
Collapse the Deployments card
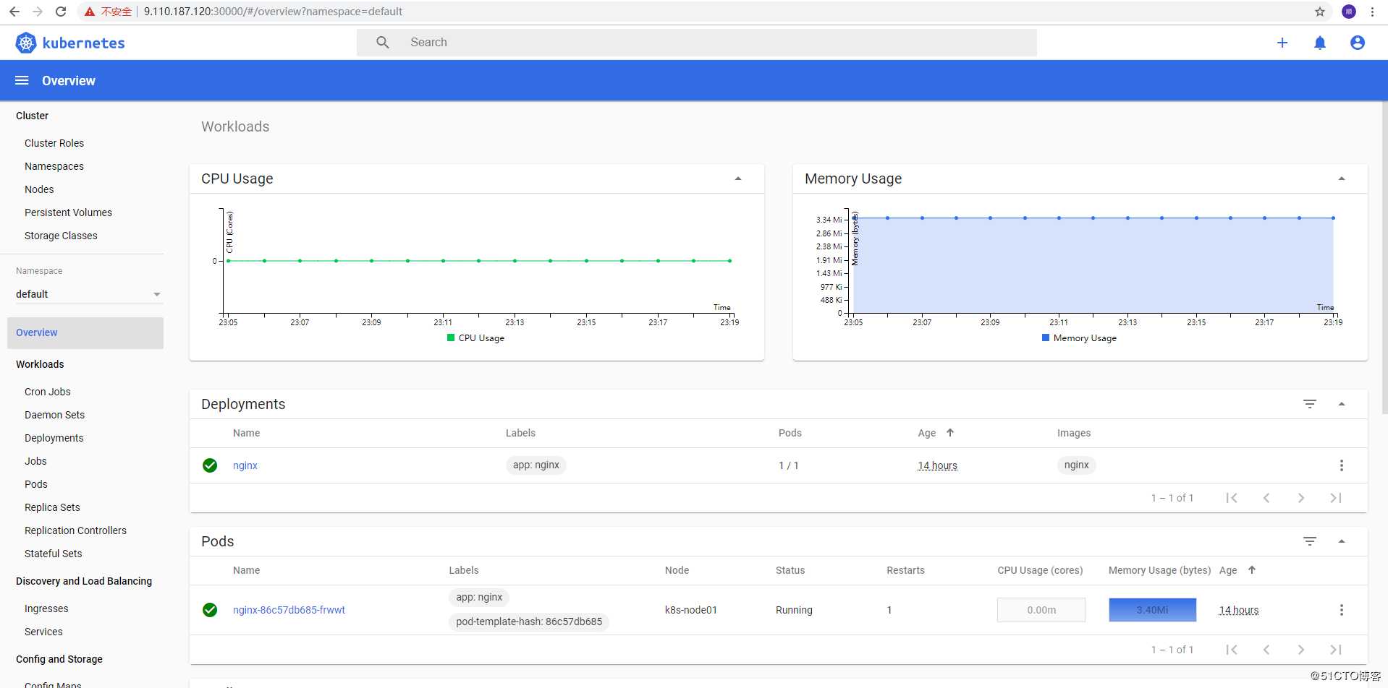point(1341,404)
